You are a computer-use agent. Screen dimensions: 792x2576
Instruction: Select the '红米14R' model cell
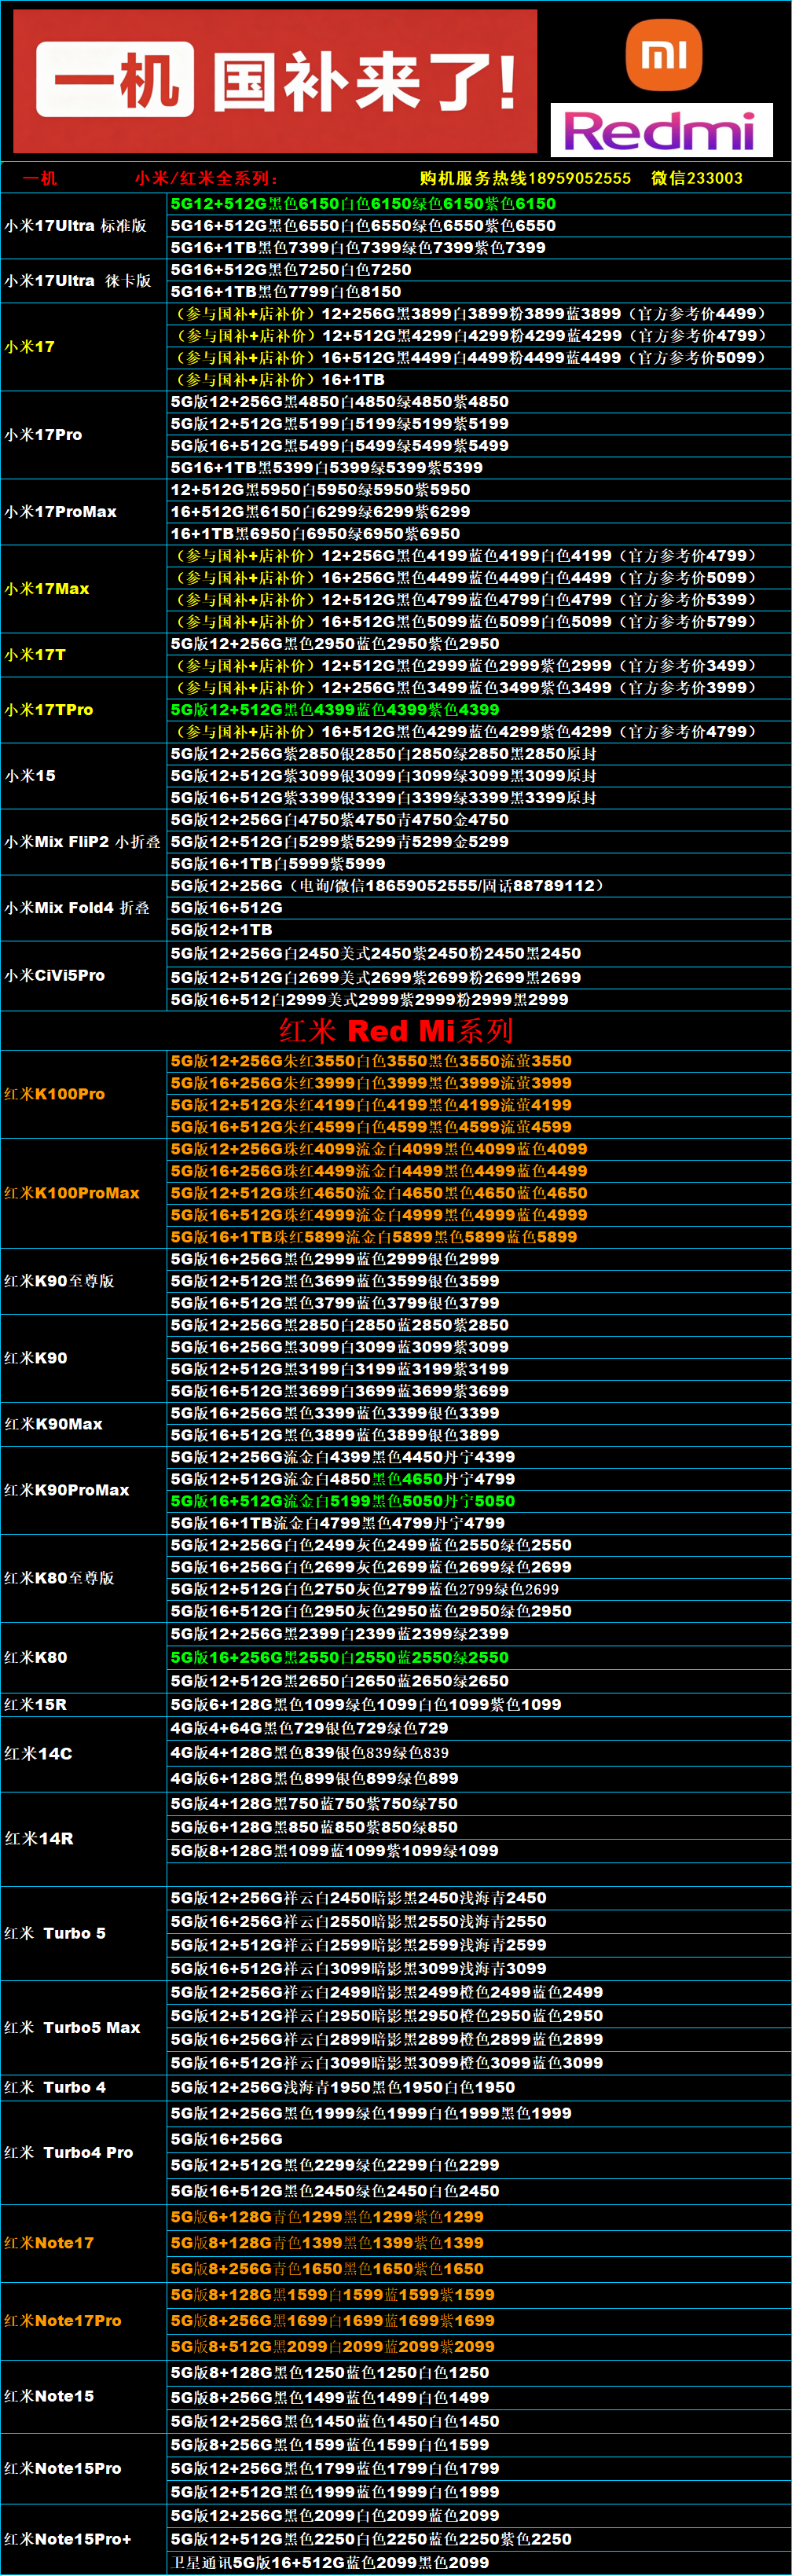point(84,1839)
